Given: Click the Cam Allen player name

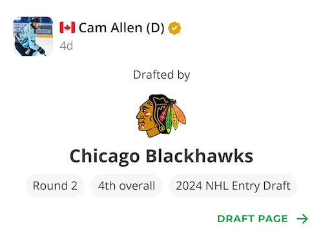Looking at the screenshot, I should 110,28.
